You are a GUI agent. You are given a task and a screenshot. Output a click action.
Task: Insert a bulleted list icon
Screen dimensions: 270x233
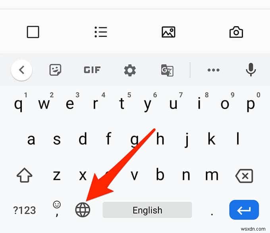[101, 32]
